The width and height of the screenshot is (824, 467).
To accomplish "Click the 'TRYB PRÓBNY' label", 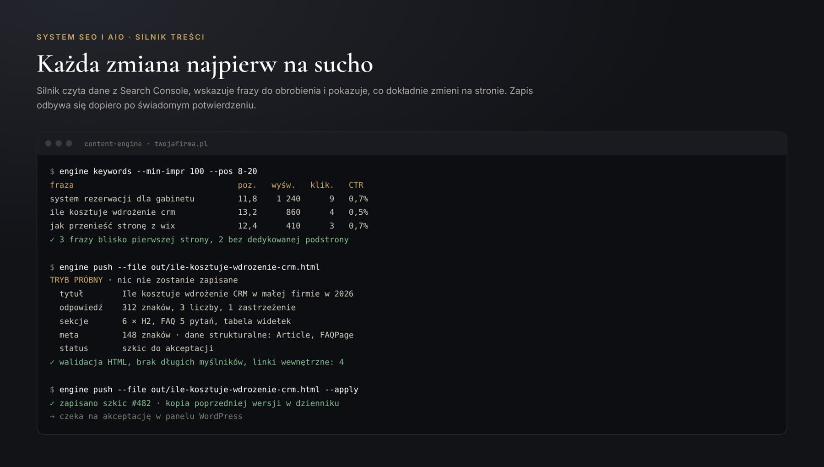I will [76, 280].
